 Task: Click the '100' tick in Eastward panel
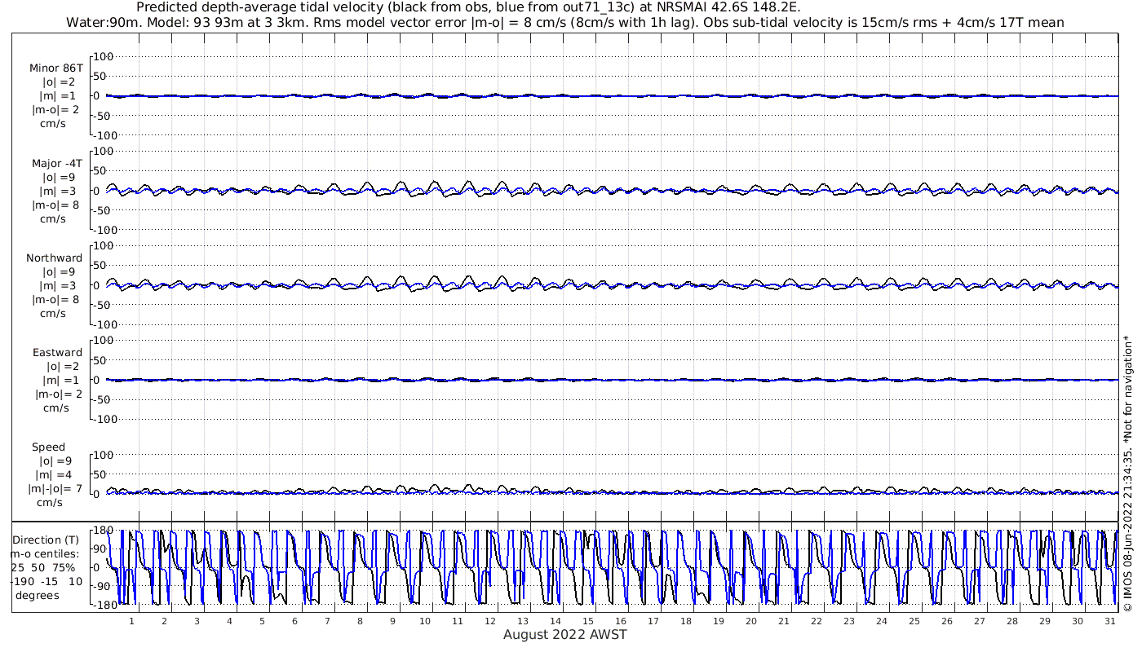click(104, 340)
